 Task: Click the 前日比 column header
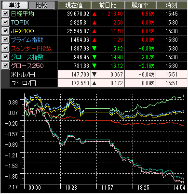[x=107, y=5]
